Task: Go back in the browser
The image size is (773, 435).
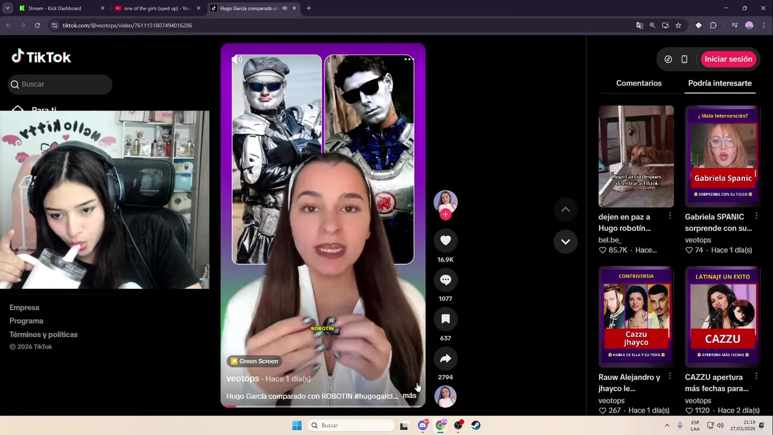Action: 8,25
